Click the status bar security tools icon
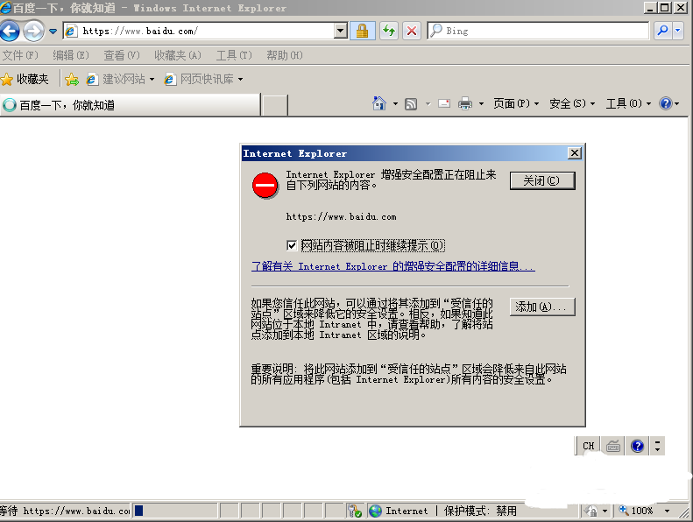693x522 pixels. click(x=355, y=511)
